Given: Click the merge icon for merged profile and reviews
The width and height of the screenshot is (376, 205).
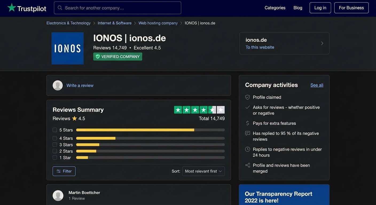Looking at the screenshot, I should point(247,165).
